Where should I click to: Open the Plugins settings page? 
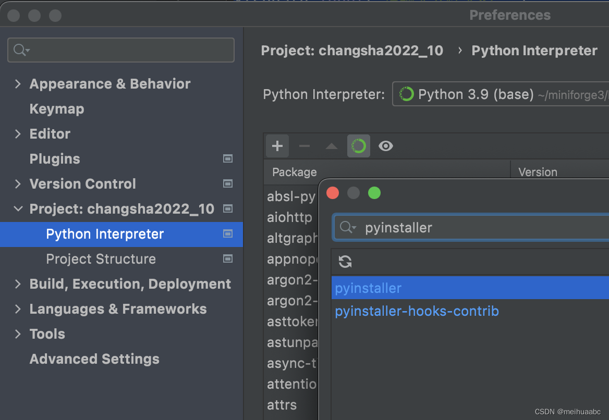[x=55, y=159]
